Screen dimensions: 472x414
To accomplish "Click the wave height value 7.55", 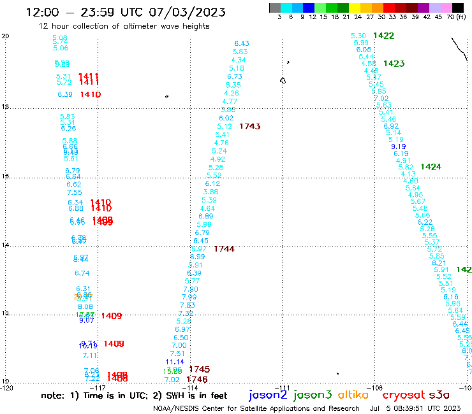I will [x=75, y=192].
